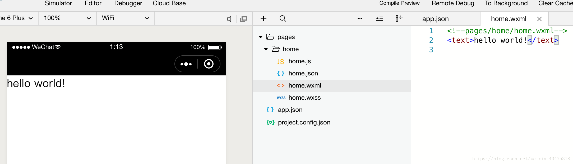
Task: Open the 100% zoom level dropdown
Action: click(67, 18)
